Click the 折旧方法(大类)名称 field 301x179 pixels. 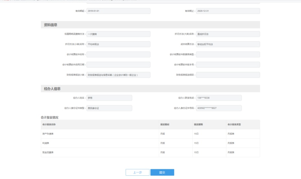[x=228, y=34]
